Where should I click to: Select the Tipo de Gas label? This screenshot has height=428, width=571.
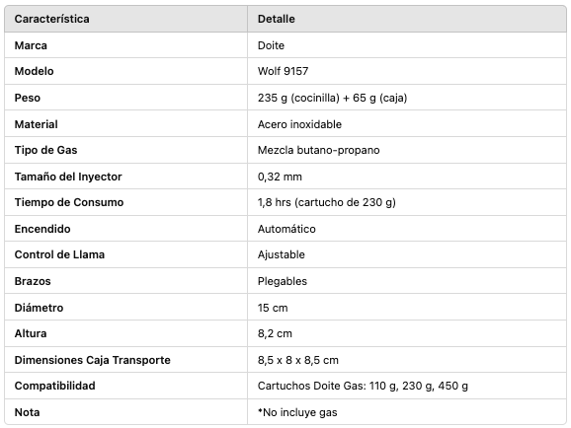click(45, 150)
